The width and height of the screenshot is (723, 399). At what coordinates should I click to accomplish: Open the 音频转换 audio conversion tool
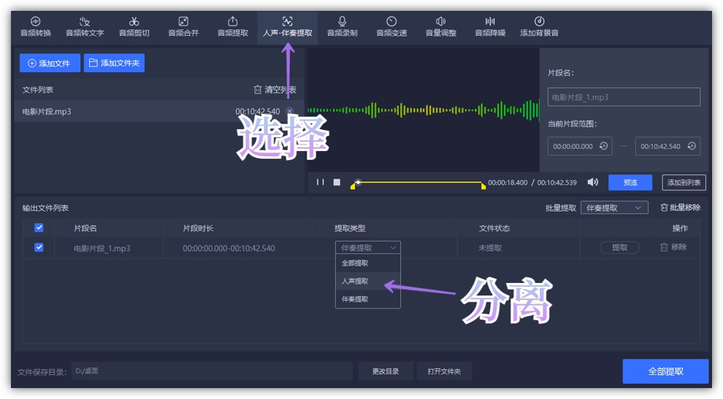coord(35,27)
